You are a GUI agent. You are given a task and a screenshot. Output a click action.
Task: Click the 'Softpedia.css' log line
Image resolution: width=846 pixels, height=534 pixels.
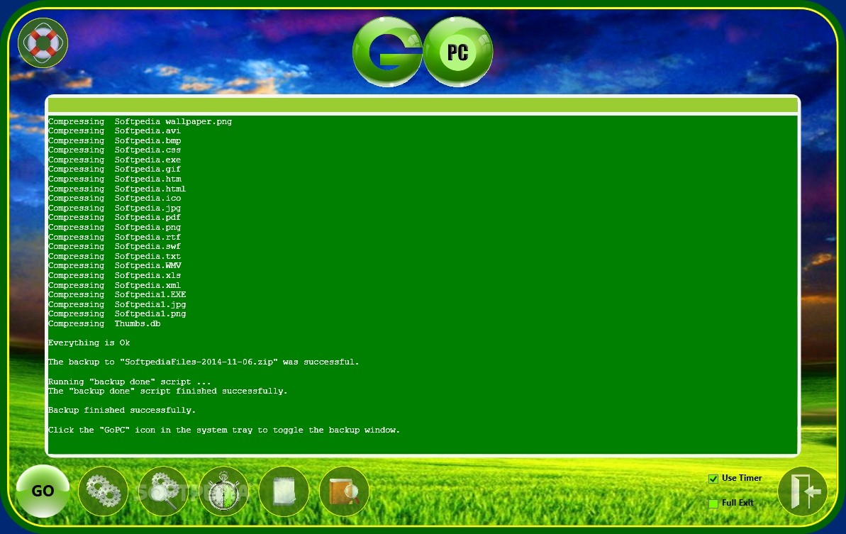[x=114, y=150]
